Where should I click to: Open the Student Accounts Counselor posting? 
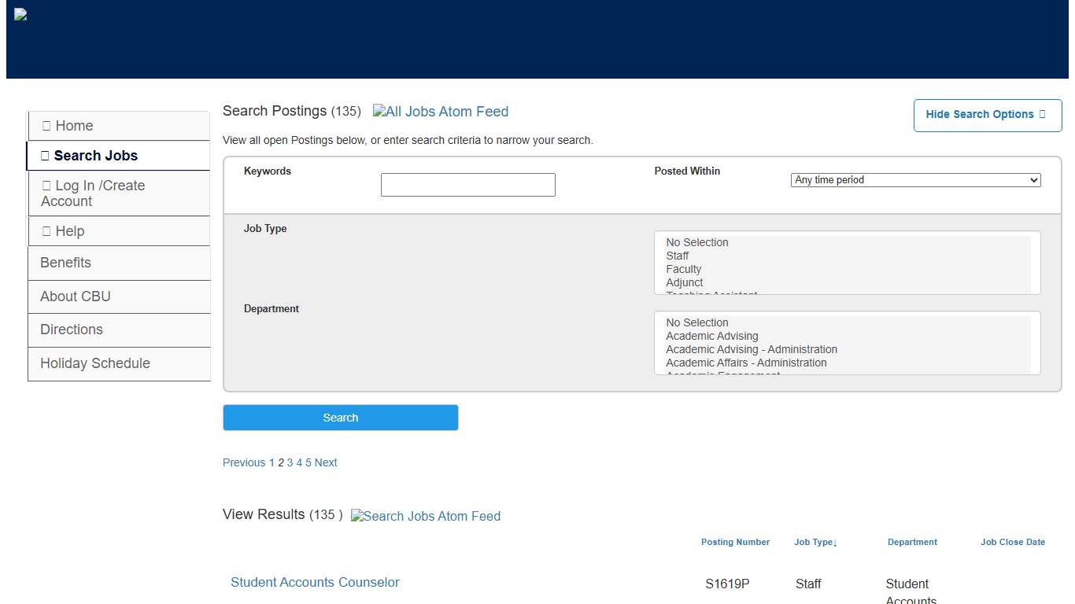(315, 582)
